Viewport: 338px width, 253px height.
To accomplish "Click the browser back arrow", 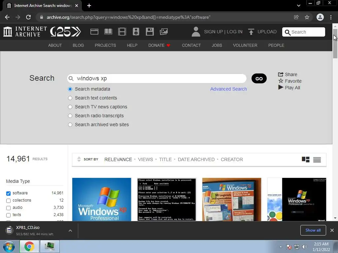I will tap(7, 17).
